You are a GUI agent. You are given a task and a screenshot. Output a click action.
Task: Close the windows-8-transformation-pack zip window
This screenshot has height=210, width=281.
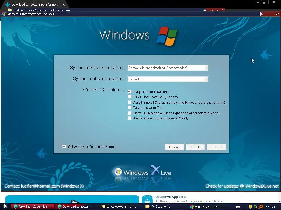222,10
